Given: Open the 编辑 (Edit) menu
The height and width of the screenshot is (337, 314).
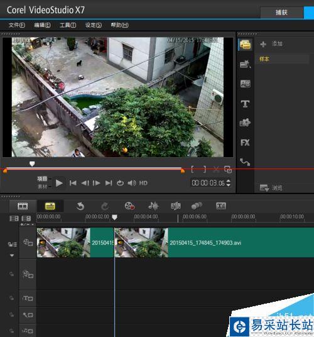Looking at the screenshot, I should click(42, 25).
